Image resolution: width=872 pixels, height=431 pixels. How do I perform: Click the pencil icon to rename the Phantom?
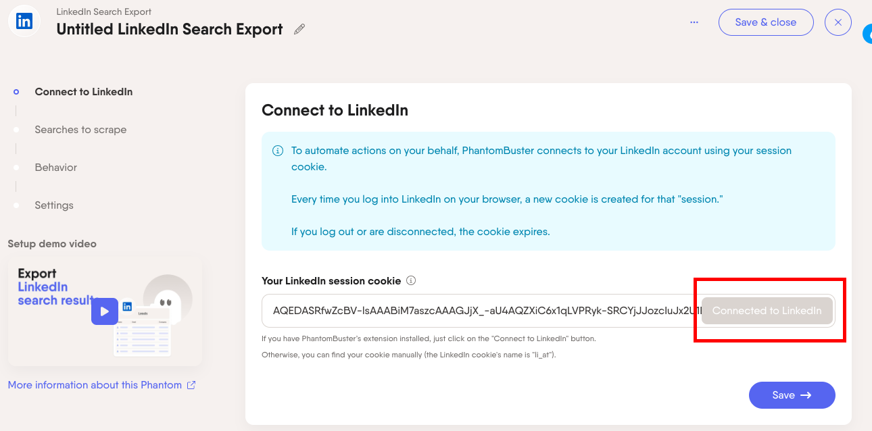click(299, 29)
